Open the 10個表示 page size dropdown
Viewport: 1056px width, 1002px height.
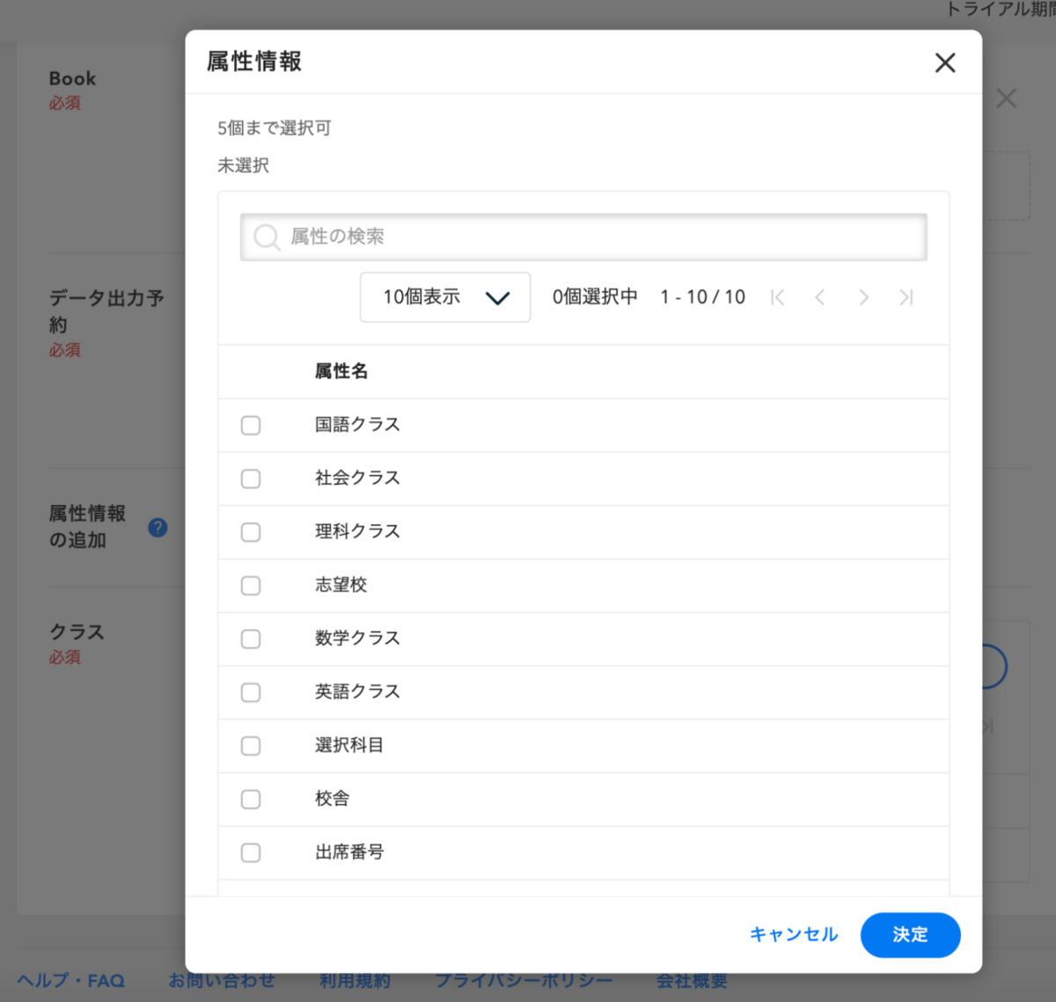click(445, 297)
